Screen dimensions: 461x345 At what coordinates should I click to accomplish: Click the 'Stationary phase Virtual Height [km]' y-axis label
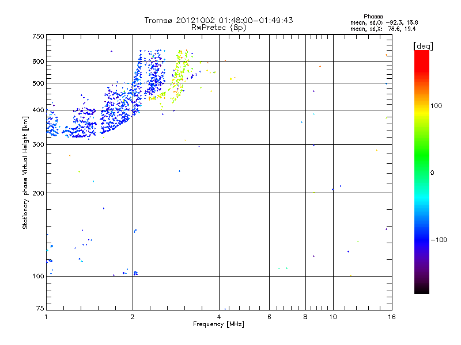coord(25,173)
